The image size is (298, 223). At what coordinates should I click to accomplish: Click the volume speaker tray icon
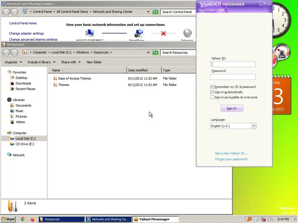[x=270, y=219]
